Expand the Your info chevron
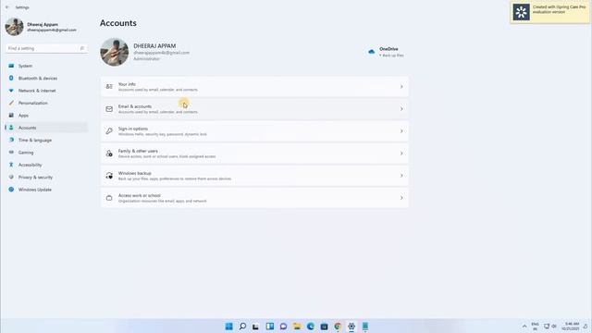This screenshot has height=333, width=592. (x=401, y=87)
